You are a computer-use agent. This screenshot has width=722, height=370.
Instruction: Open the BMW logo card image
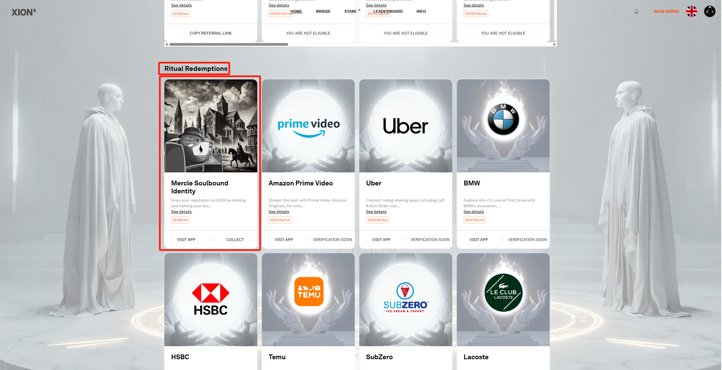click(x=503, y=126)
